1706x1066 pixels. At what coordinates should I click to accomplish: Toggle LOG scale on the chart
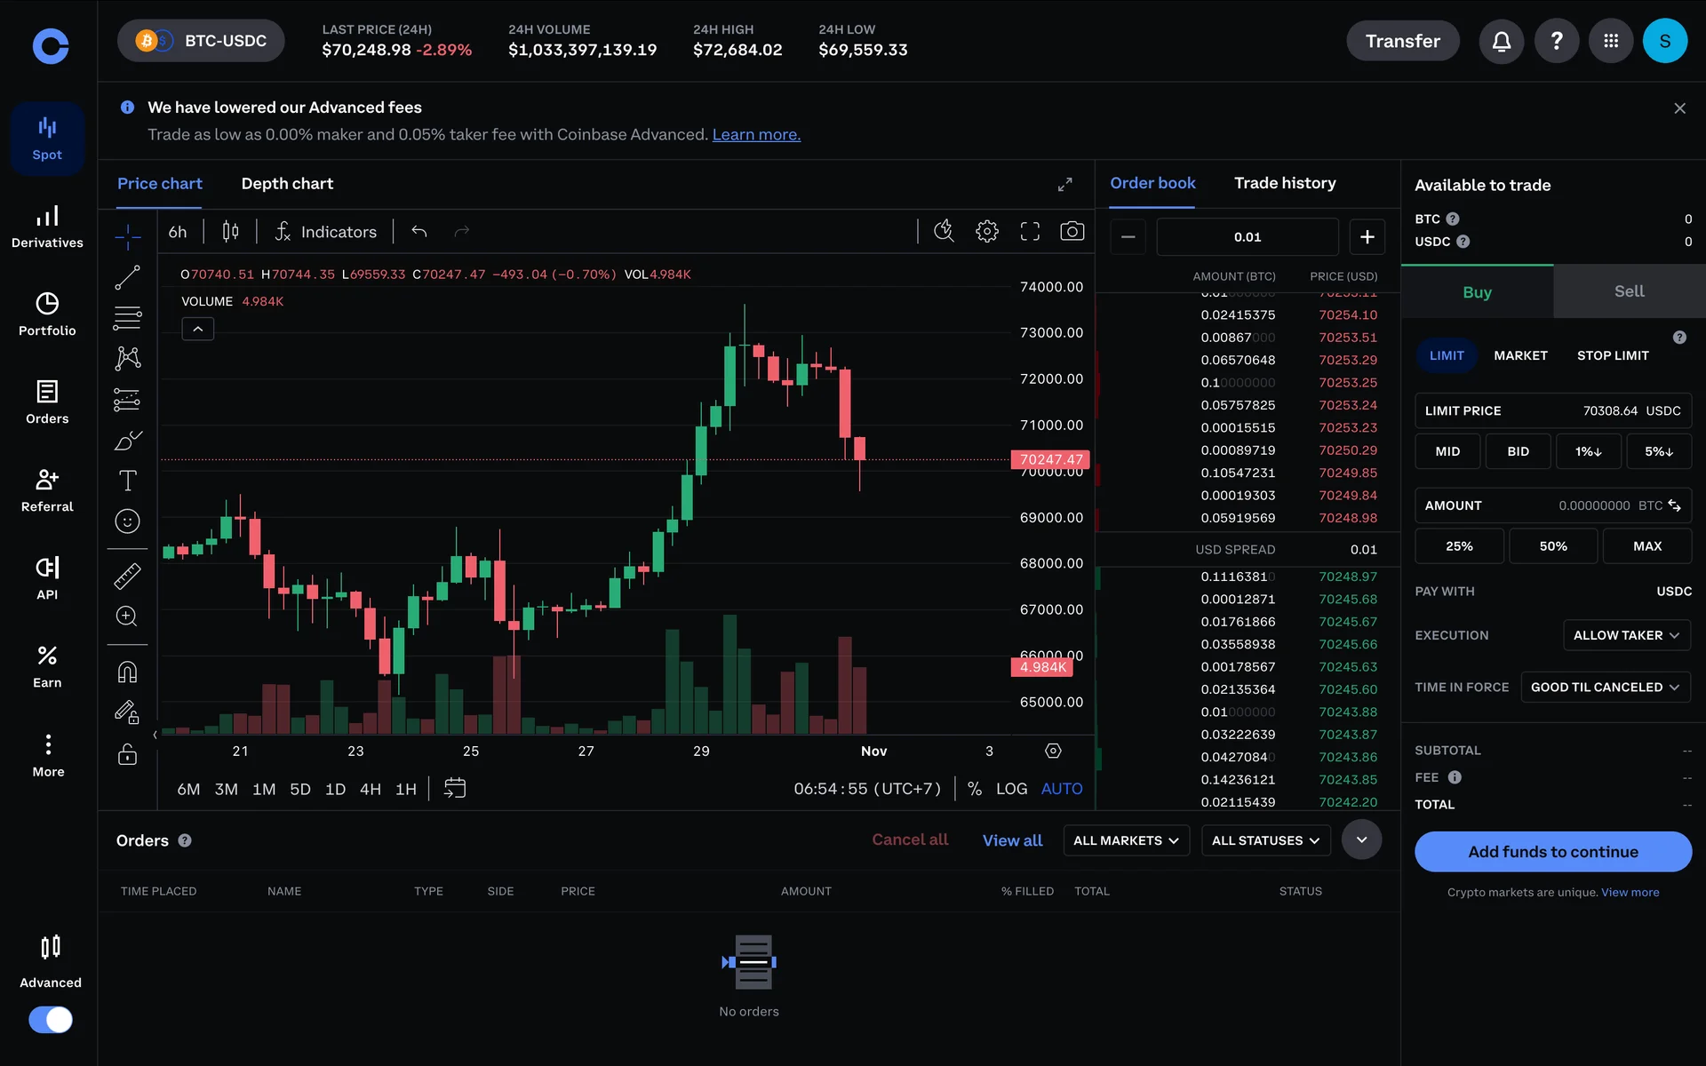[1011, 789]
